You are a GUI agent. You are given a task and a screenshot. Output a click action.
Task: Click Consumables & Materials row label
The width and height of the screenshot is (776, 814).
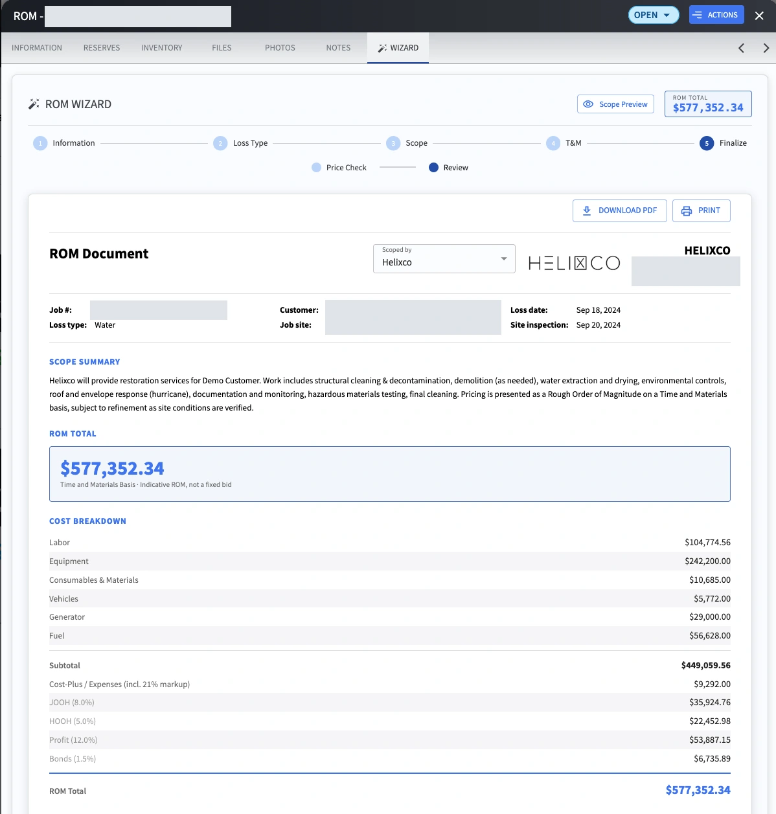(x=94, y=580)
